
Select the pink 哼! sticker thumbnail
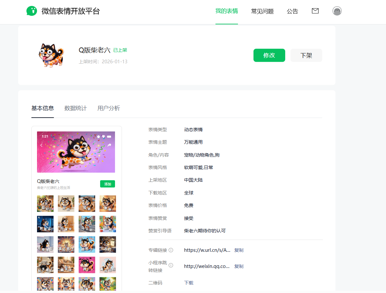click(87, 265)
